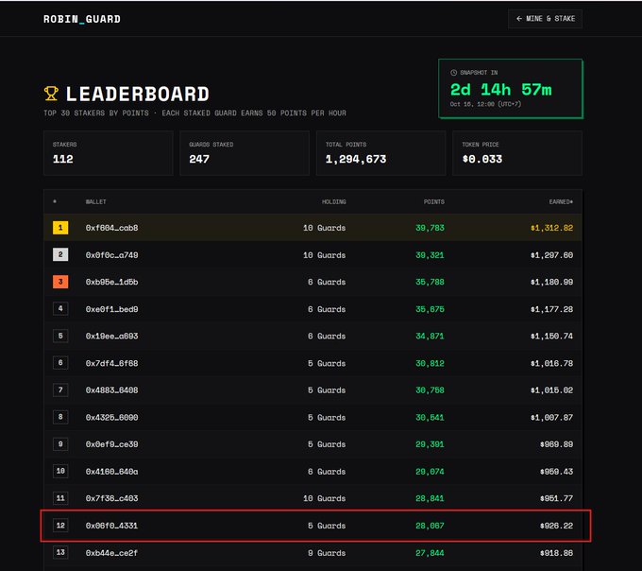
Task: Click the Guards Staked value 247
Action: 199,159
